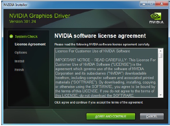
Task: Click the license scrollbar thumb
Action: pyautogui.click(x=160, y=56)
